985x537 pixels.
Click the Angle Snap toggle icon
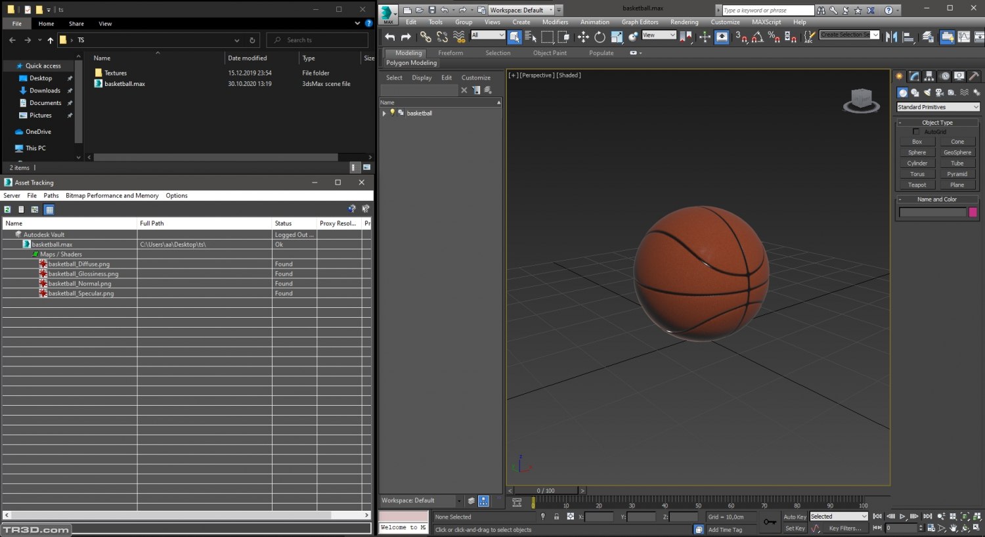click(757, 37)
